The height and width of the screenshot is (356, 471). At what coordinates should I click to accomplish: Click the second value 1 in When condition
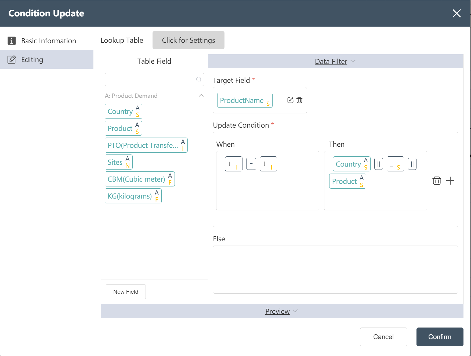pyautogui.click(x=269, y=164)
